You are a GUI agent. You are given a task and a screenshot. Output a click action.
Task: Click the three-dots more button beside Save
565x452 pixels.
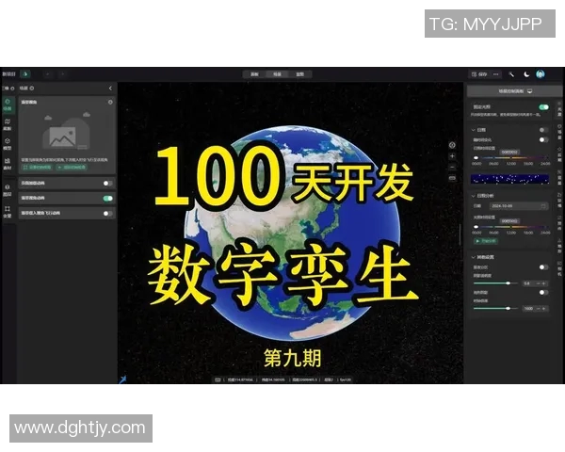(x=496, y=74)
